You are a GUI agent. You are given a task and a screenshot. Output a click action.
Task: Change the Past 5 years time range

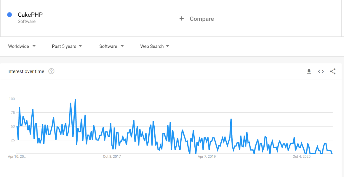pyautogui.click(x=64, y=46)
